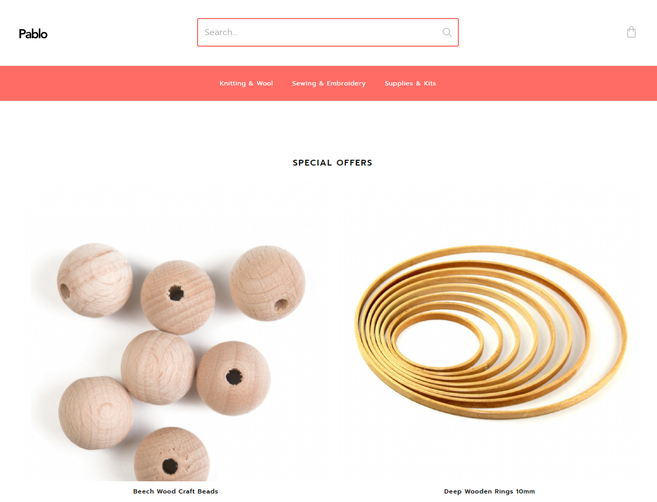Image resolution: width=657 pixels, height=502 pixels.
Task: Go home via the Pablo logo
Action: (33, 33)
